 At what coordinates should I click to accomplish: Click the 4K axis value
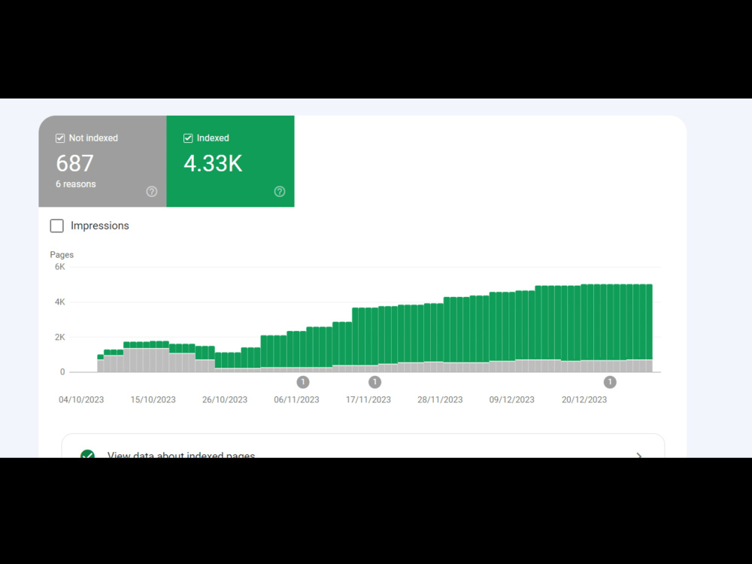(60, 302)
